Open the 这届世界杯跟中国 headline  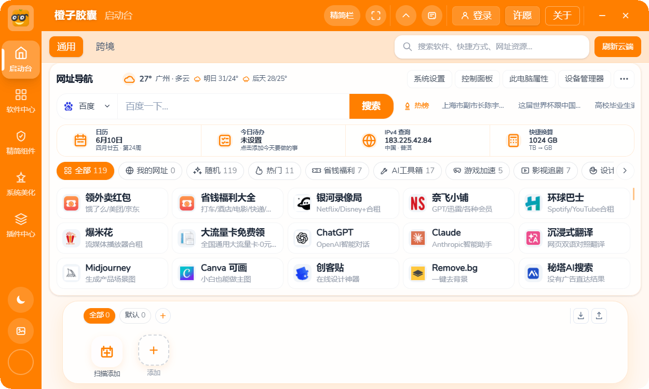click(549, 106)
